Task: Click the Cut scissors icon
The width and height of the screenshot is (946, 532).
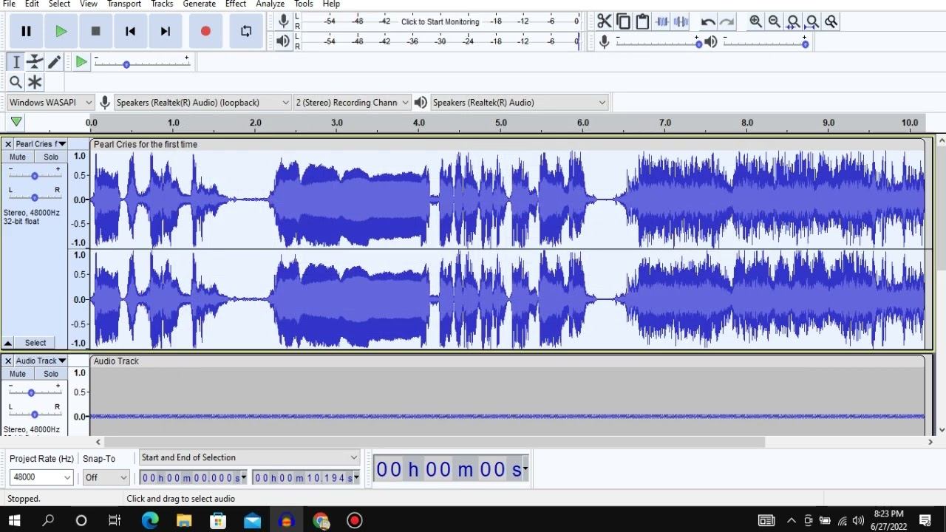Action: (605, 21)
